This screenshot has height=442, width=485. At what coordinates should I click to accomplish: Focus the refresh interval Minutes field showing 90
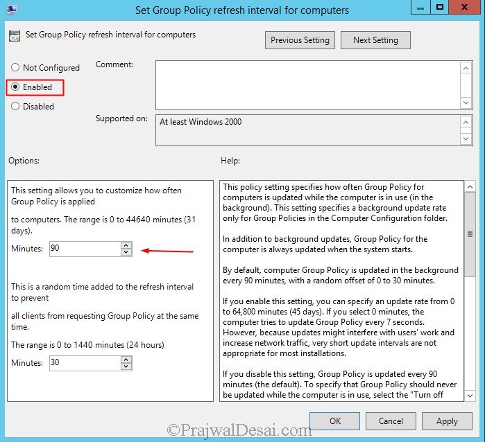click(85, 249)
